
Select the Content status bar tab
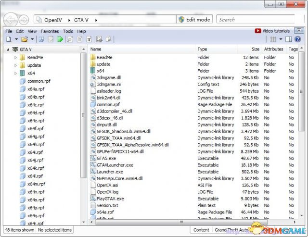pyautogui.click(x=201, y=230)
